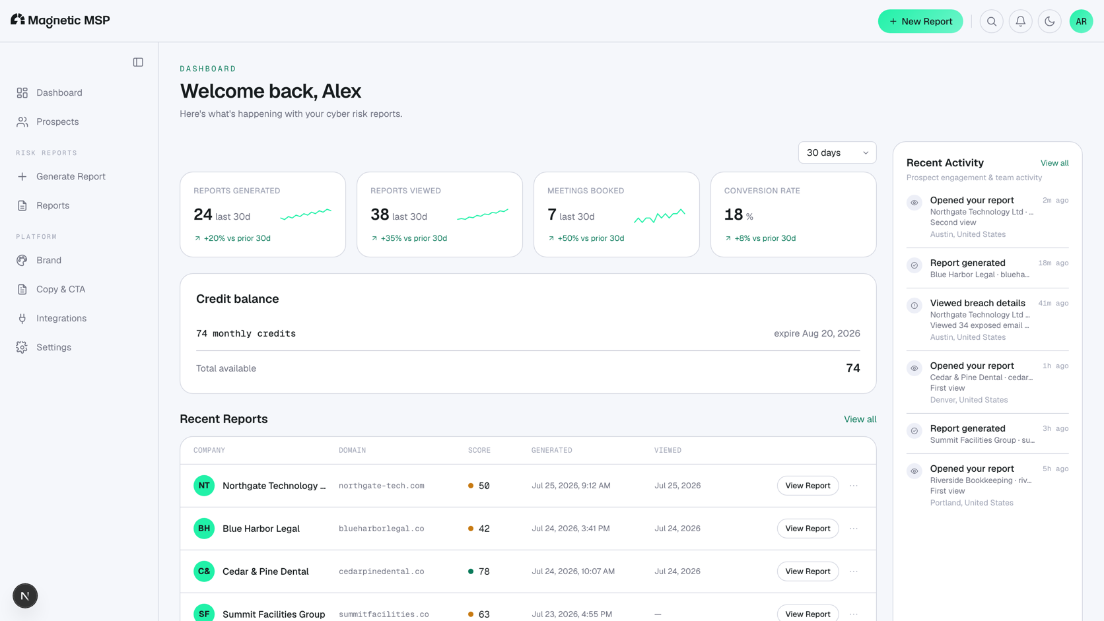Screen dimensions: 1104x621
Task: Sort by the SCORE column header
Action: click(x=479, y=451)
